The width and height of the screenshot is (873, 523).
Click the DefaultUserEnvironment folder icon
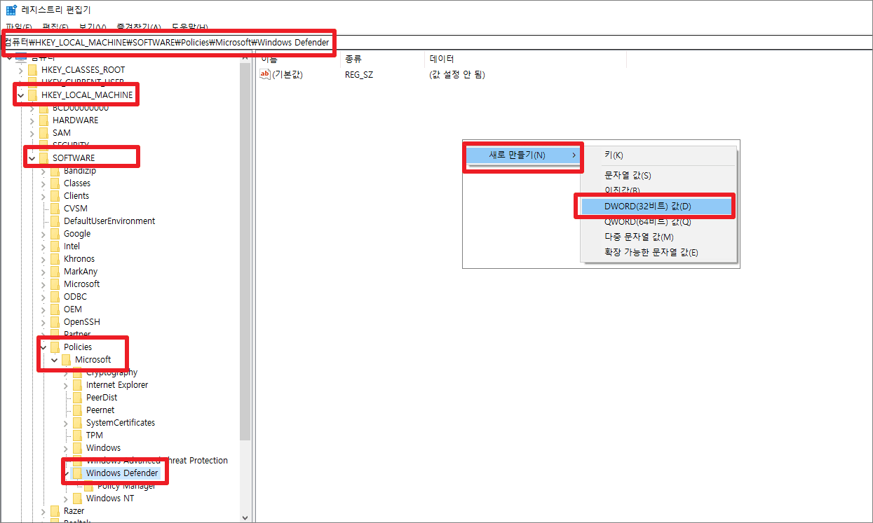point(55,221)
